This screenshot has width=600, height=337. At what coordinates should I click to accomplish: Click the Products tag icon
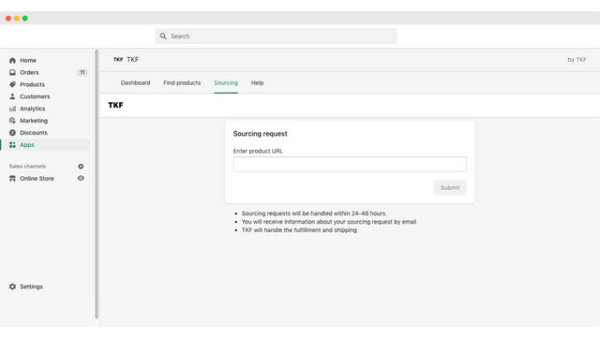[12, 84]
